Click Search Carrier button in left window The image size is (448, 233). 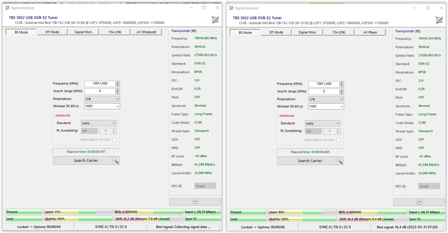click(x=86, y=160)
